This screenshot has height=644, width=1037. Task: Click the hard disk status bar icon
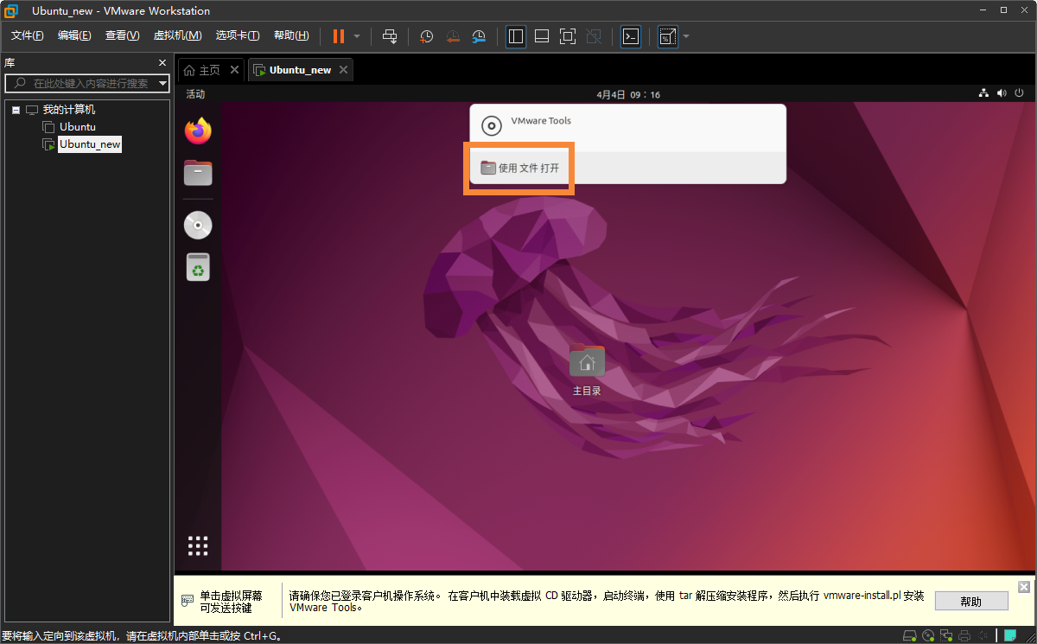(x=909, y=636)
